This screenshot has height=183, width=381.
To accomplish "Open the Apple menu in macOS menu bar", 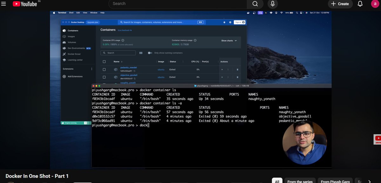I will [54, 13].
